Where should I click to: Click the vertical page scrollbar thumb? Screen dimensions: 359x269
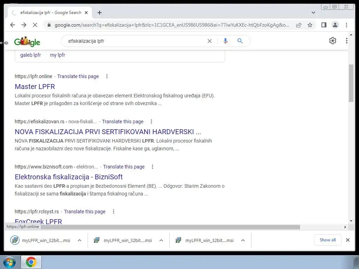pos(351,83)
